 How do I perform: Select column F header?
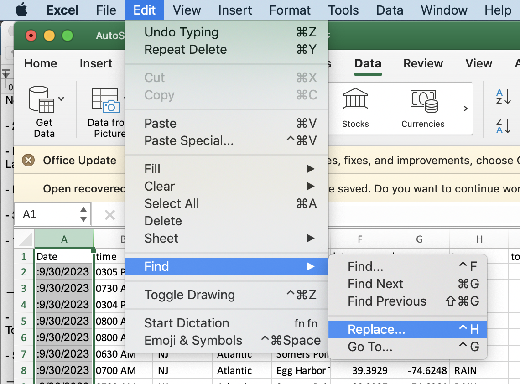pyautogui.click(x=360, y=239)
